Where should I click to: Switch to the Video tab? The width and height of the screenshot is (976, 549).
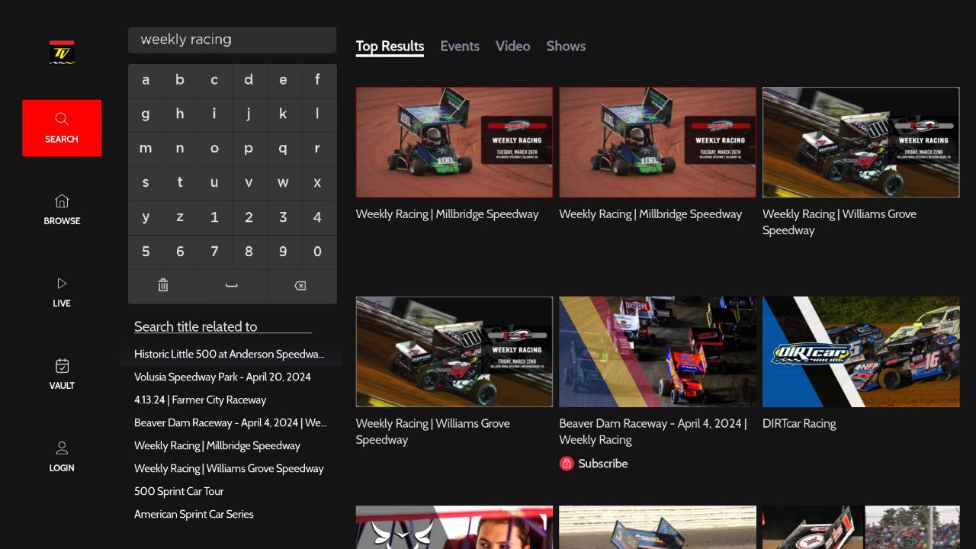(512, 47)
